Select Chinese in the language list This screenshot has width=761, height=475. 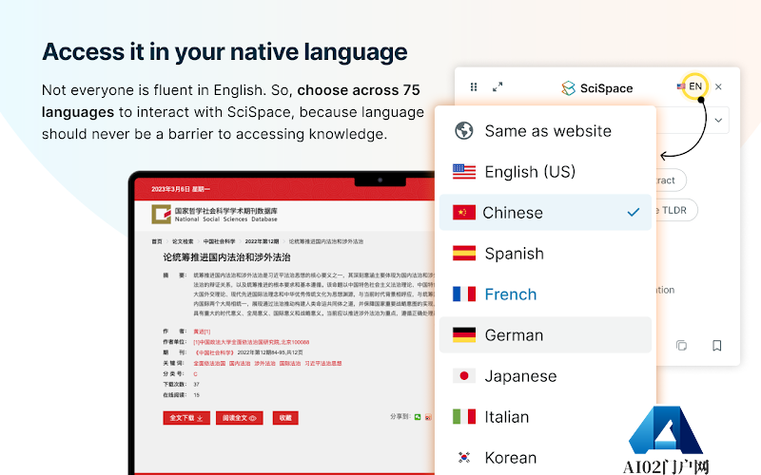(x=545, y=212)
